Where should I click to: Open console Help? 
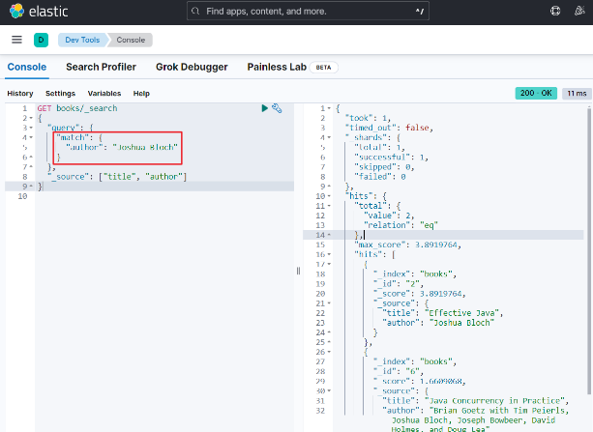[141, 94]
